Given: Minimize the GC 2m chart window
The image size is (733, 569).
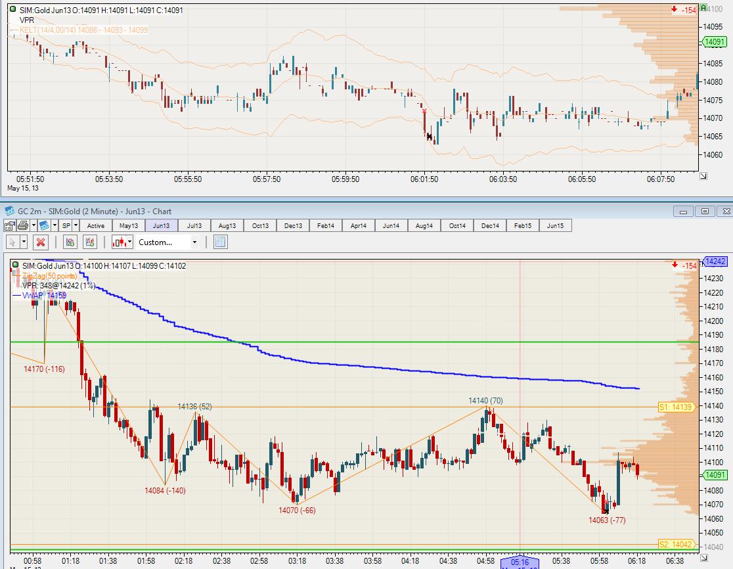Looking at the screenshot, I should [x=683, y=212].
